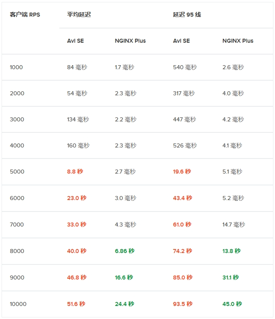Viewport: 275px width, 319px height.
Task: Select the 526 毫秒 cell
Action: (185, 145)
